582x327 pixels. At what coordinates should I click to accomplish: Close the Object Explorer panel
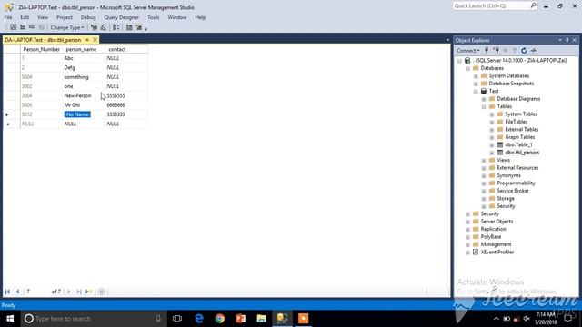click(574, 40)
